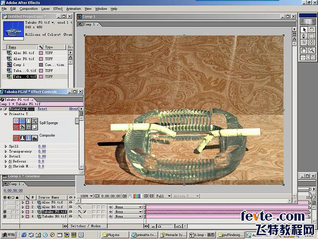Viewport: 318px width, 239px height.
Task: Open the Composition menu
Action: (29, 9)
